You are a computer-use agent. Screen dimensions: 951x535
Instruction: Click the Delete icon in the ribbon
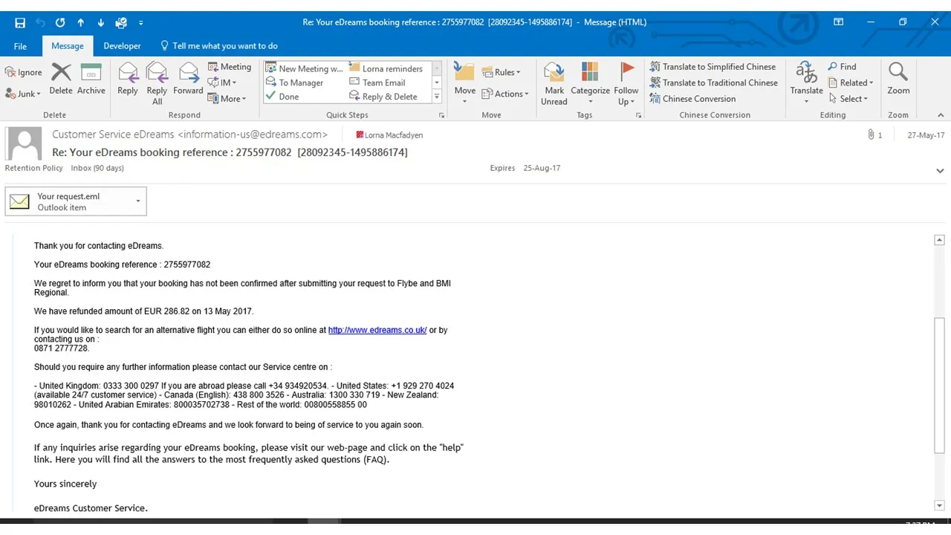click(x=61, y=79)
